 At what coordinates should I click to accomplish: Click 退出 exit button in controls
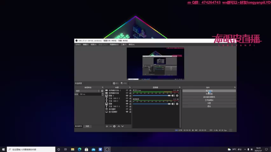coord(209,106)
